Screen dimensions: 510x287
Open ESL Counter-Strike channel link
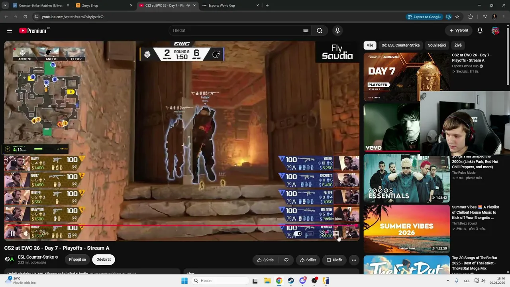point(36,258)
